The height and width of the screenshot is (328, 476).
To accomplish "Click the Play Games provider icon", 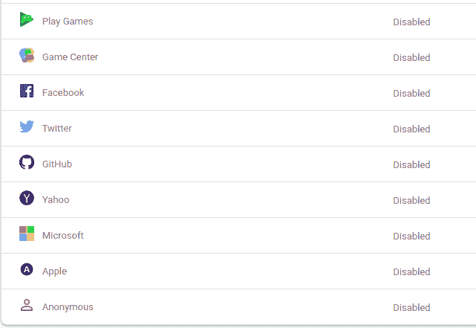I will pyautogui.click(x=27, y=20).
